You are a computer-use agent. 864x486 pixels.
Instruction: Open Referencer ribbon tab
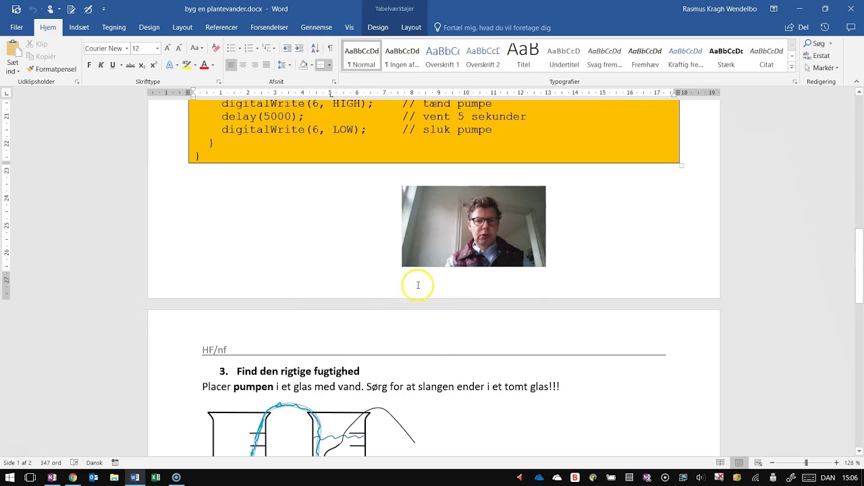pos(221,27)
